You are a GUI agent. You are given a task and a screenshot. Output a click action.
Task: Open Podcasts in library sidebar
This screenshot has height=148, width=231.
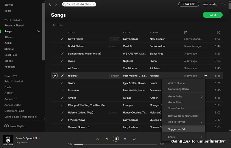(10, 67)
